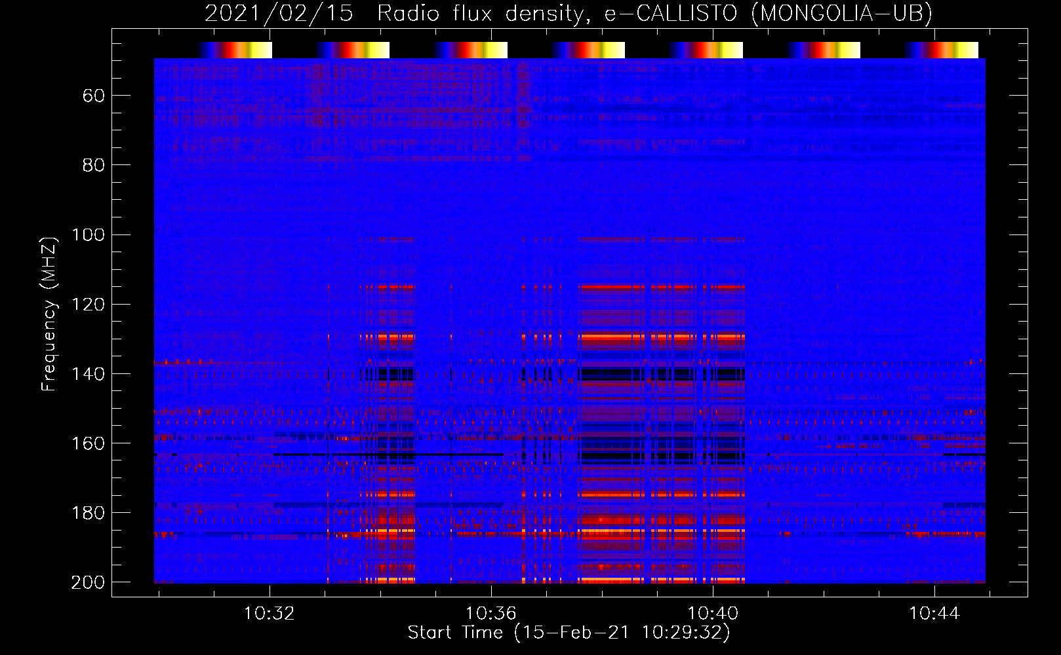1061x655 pixels.
Task: Click the 10:36 time tick label
Action: pos(491,614)
